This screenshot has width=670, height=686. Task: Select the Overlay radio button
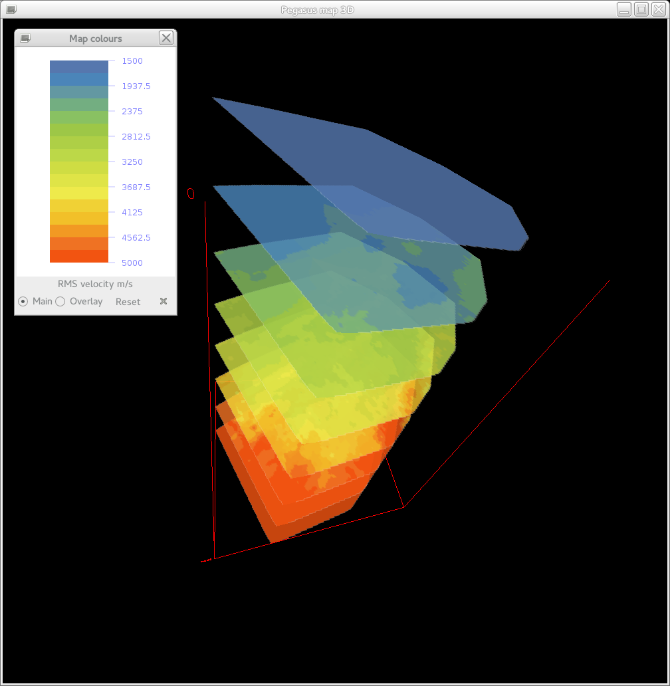[60, 301]
